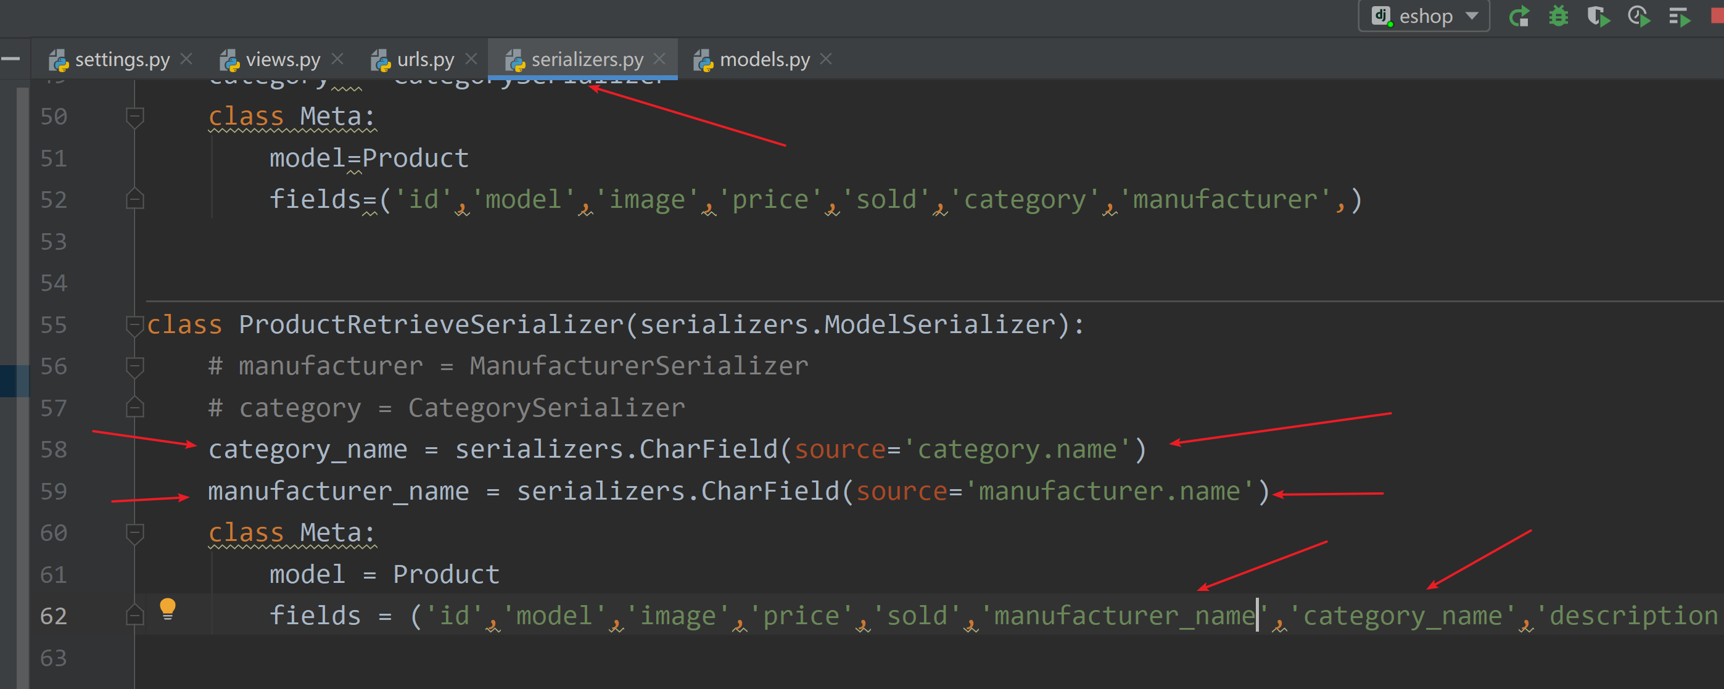This screenshot has width=1724, height=689.
Task: Close the serializers.py tab
Action: (659, 59)
